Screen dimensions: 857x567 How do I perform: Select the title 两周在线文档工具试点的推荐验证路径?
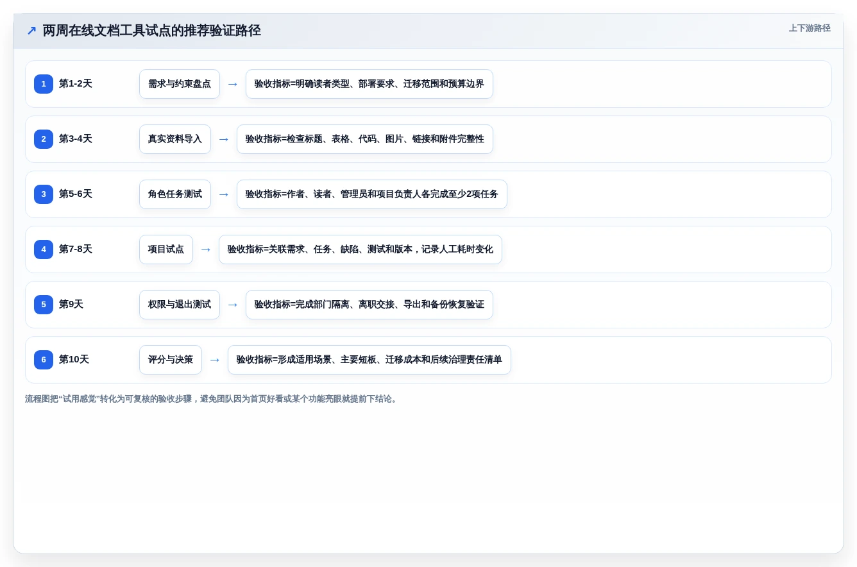(151, 31)
